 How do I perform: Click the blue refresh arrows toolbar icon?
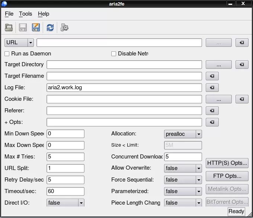point(50,28)
